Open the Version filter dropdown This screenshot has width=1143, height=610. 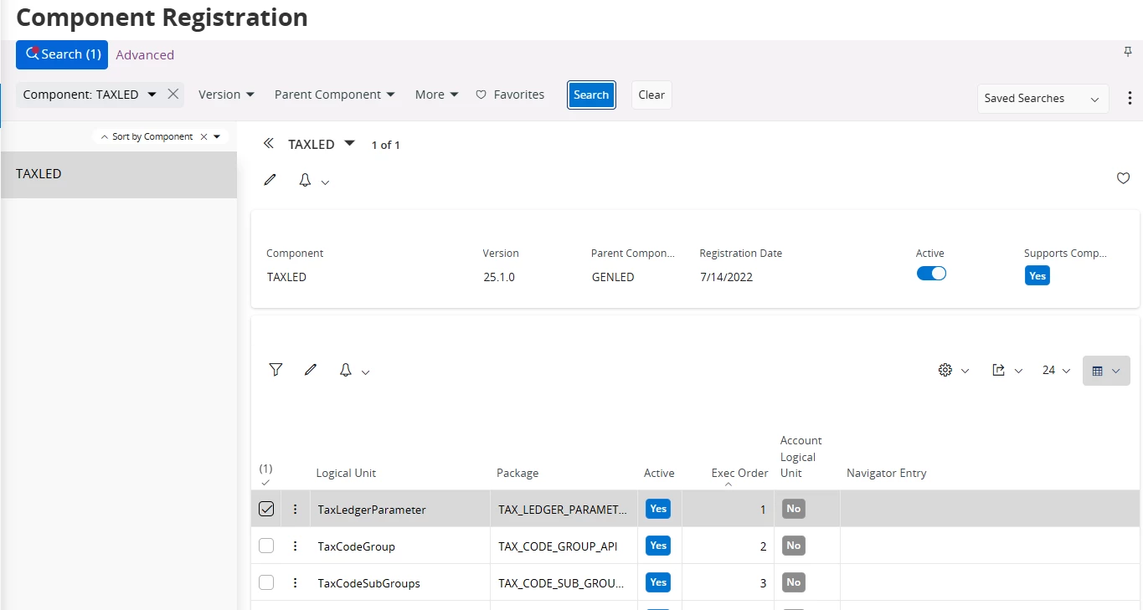click(x=226, y=95)
